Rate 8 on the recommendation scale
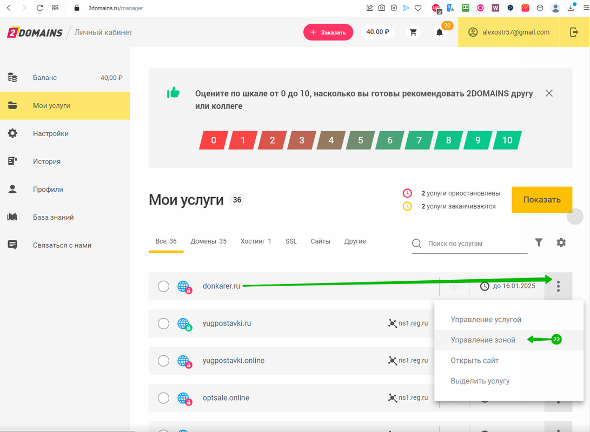Image resolution: width=590 pixels, height=432 pixels. (448, 140)
